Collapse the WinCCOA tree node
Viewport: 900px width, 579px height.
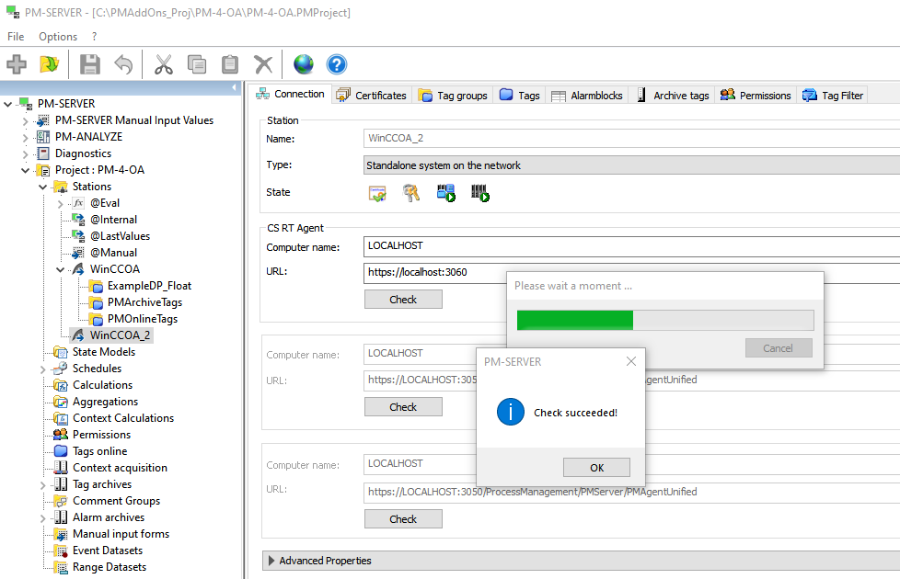coord(61,269)
